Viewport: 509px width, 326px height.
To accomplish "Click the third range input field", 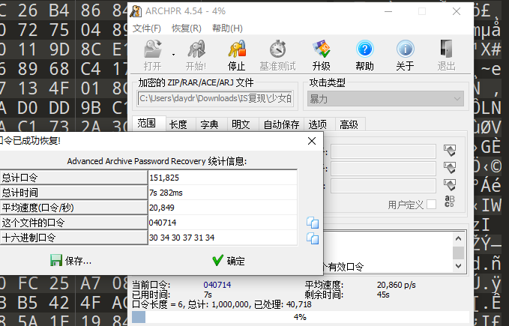I will [x=383, y=186].
